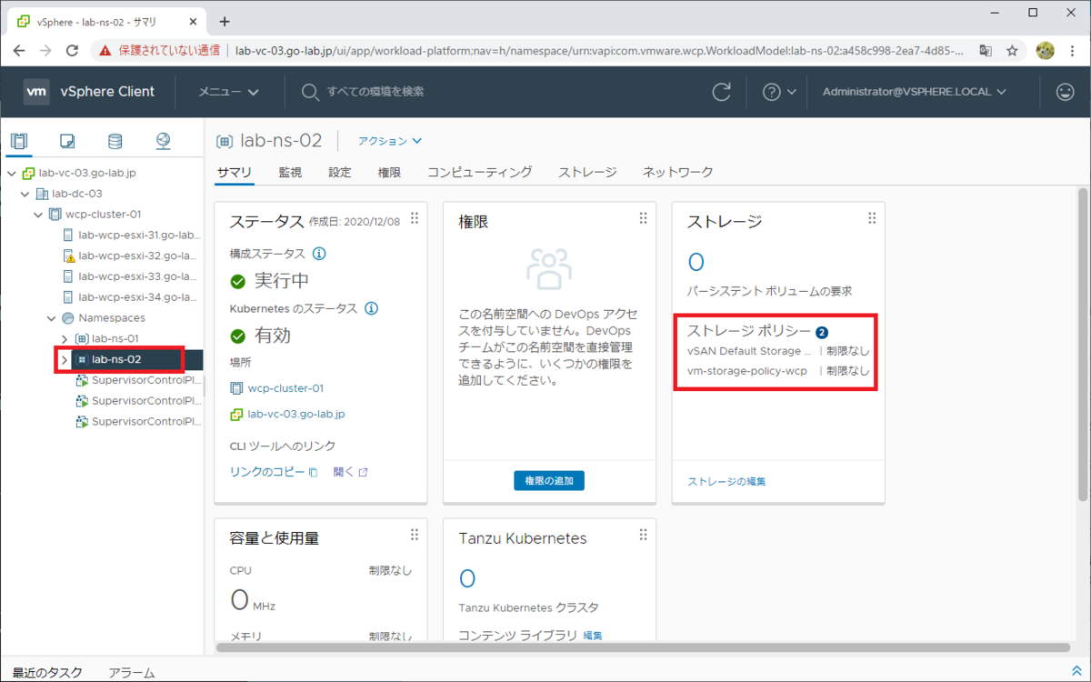Image resolution: width=1091 pixels, height=682 pixels.
Task: Collapse the wcp-cluster-01 tree node
Action: 38,215
